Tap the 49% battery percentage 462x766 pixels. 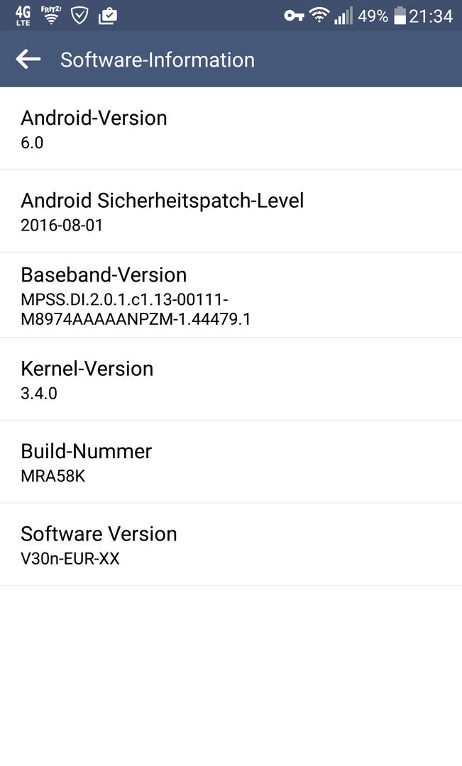pos(373,16)
